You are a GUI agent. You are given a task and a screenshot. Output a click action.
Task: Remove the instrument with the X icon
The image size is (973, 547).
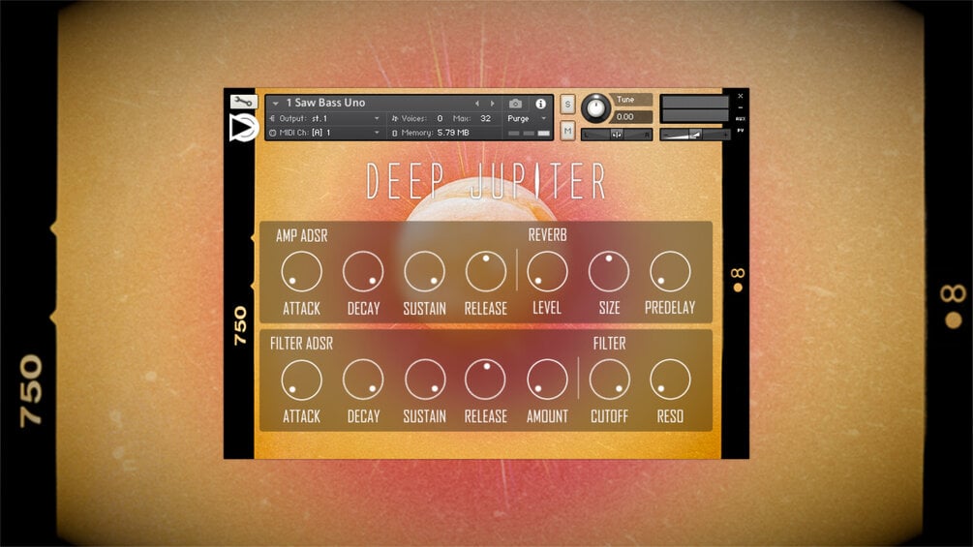(740, 96)
